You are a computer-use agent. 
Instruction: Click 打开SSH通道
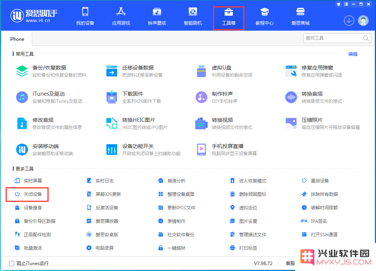point(320,234)
